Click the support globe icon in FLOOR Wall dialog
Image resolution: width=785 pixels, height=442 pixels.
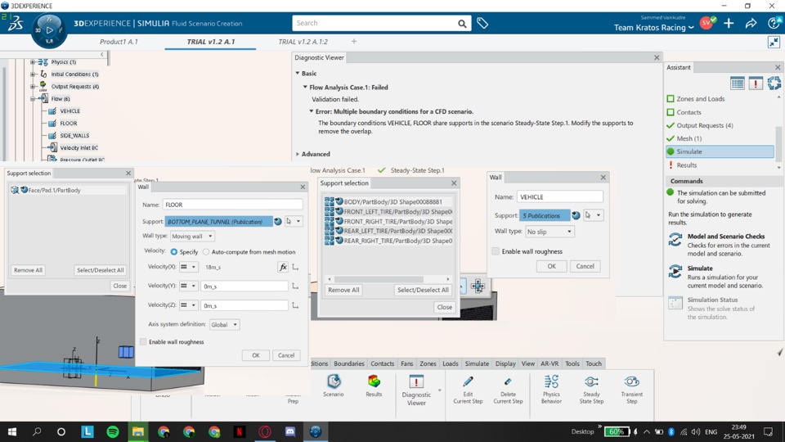click(278, 222)
